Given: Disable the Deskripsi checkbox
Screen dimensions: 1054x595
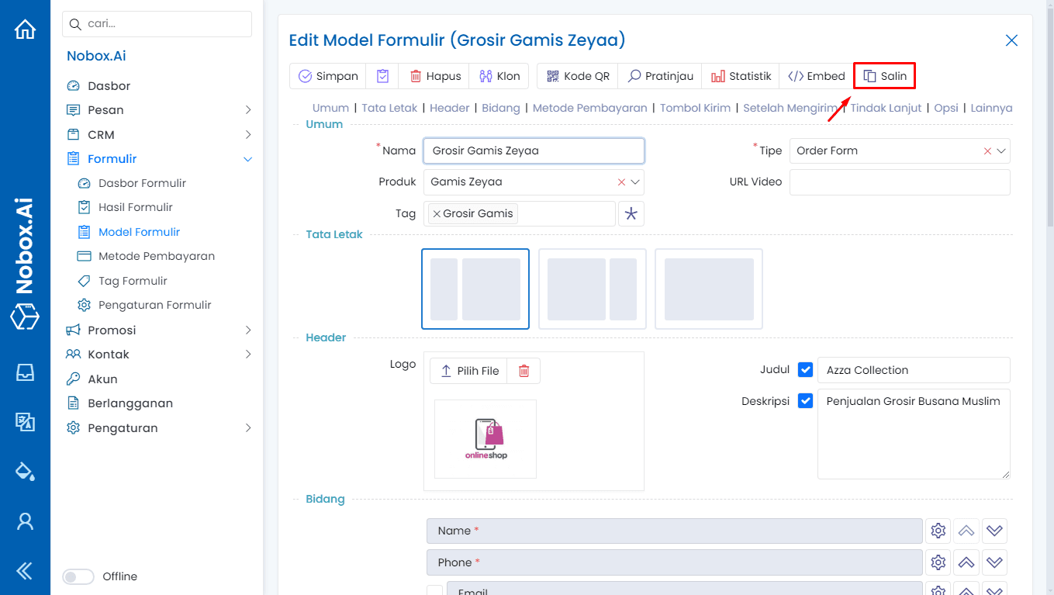Looking at the screenshot, I should tap(805, 400).
